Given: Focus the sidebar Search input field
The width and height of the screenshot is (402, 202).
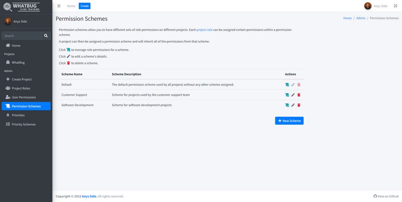Looking at the screenshot, I should point(21,36).
